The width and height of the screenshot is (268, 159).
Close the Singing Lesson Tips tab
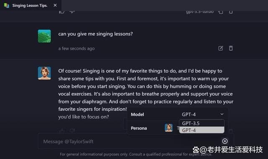pos(55,5)
